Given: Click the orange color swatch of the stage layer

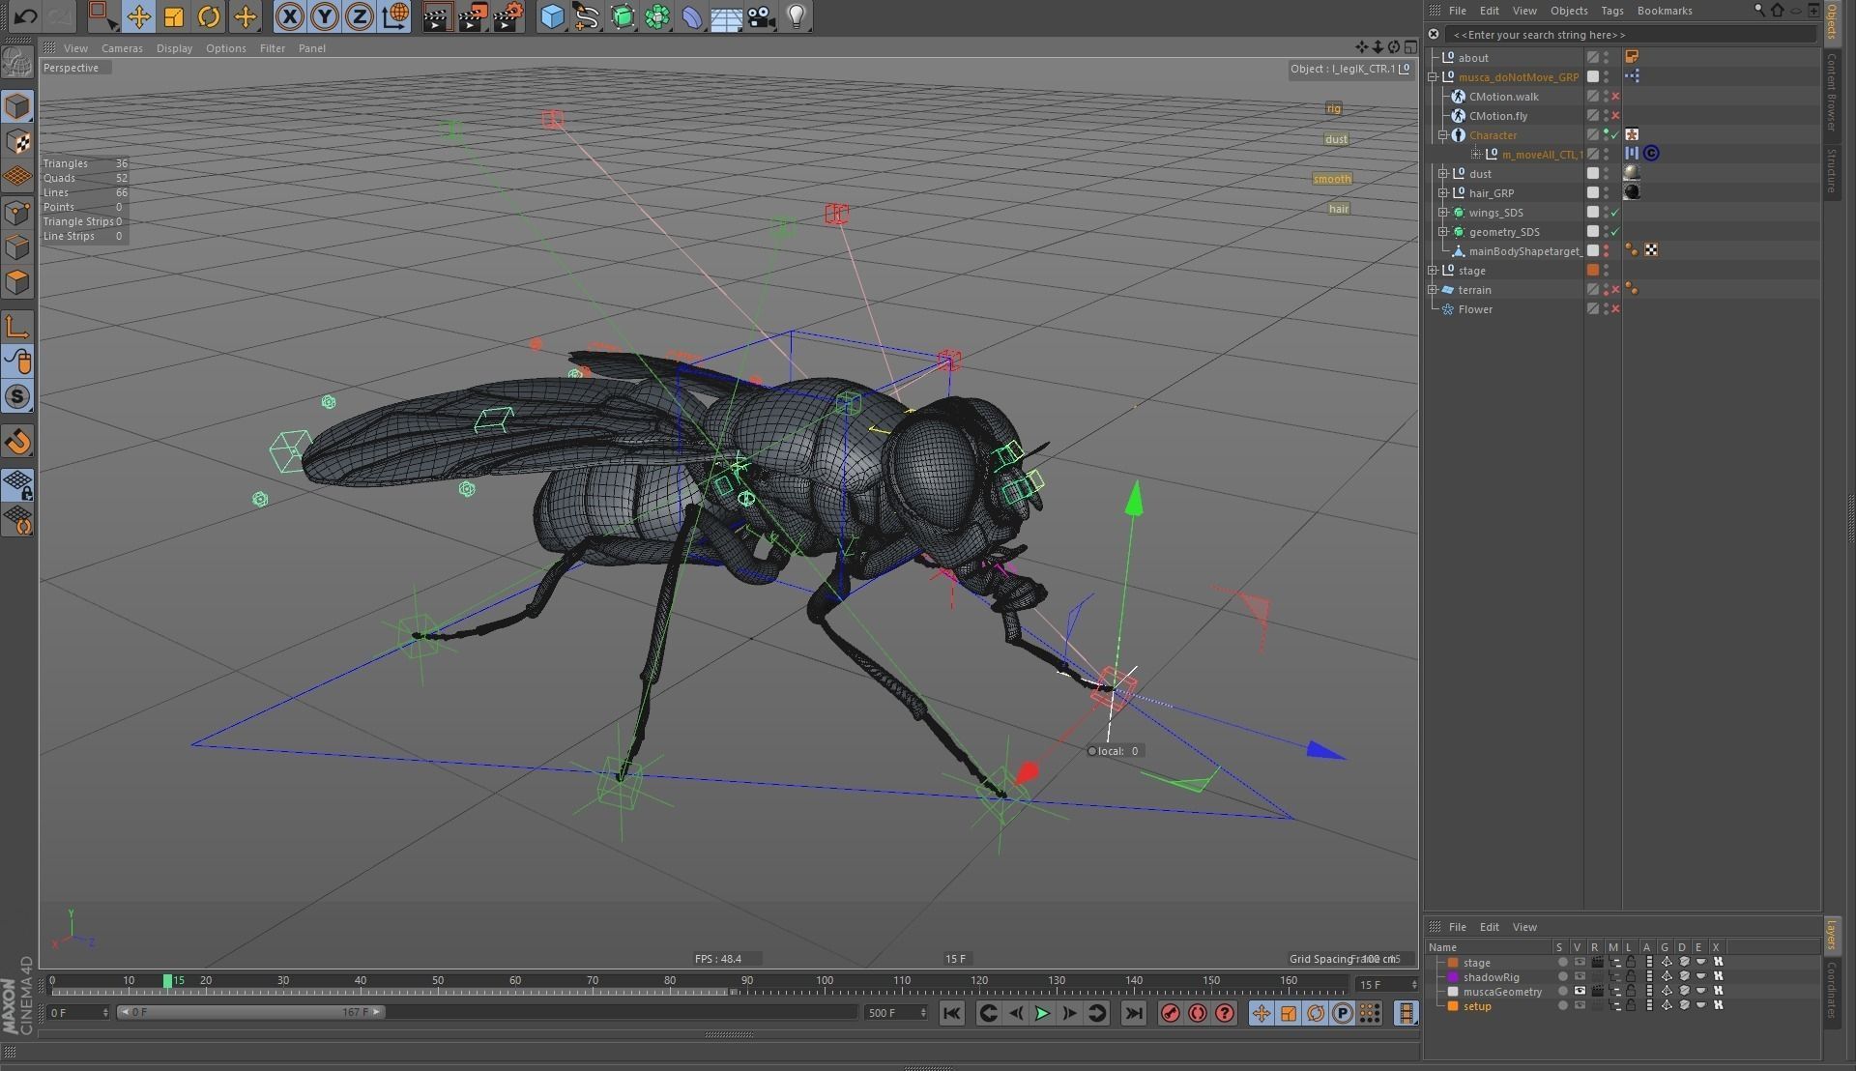Looking at the screenshot, I should pos(1454,963).
